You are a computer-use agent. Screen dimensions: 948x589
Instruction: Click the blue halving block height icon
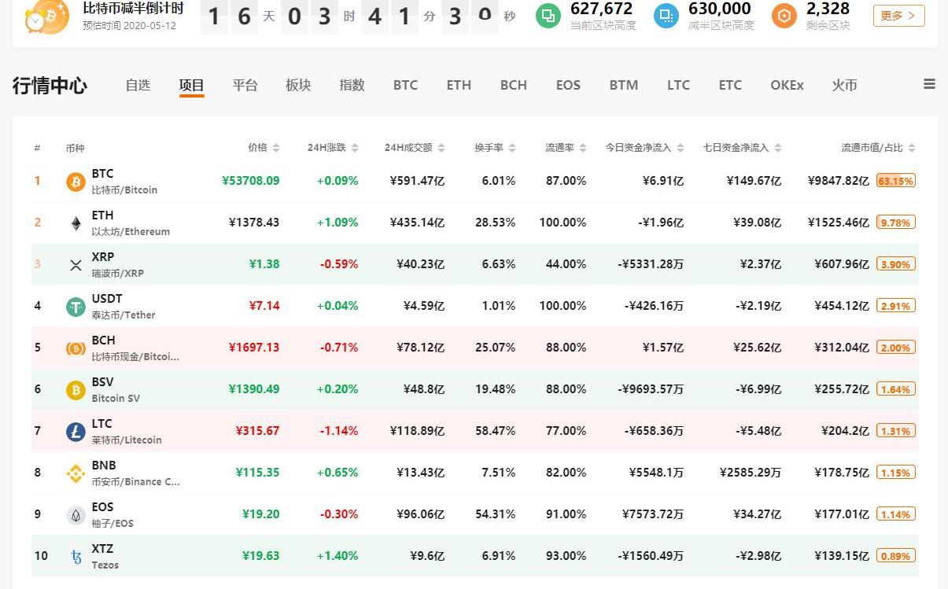tap(666, 16)
